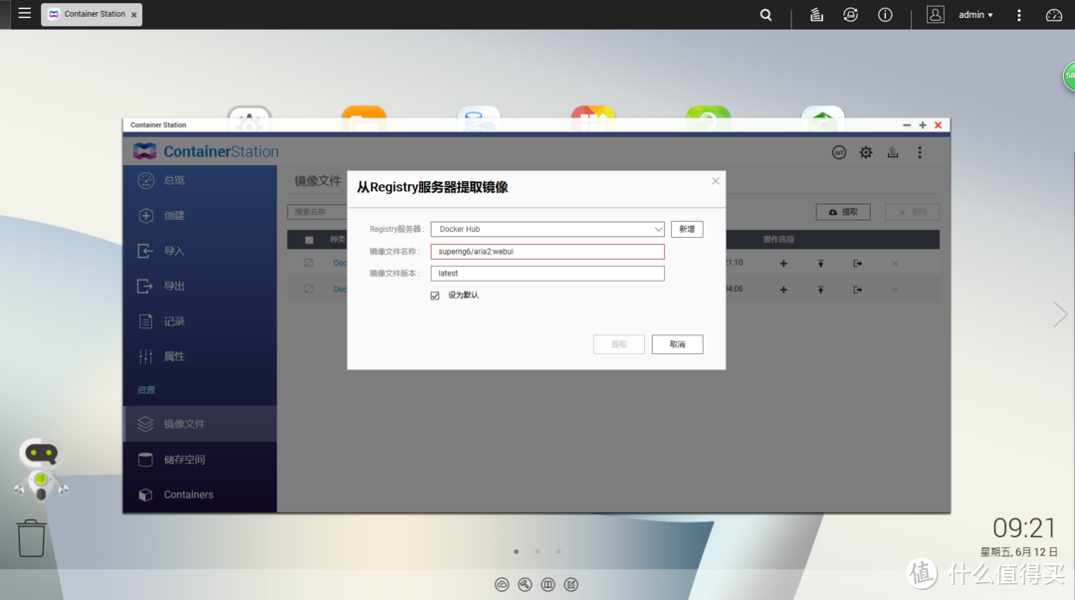Toggle checkbox of the first image row
Screen dimensions: 1075x600
[309, 263]
